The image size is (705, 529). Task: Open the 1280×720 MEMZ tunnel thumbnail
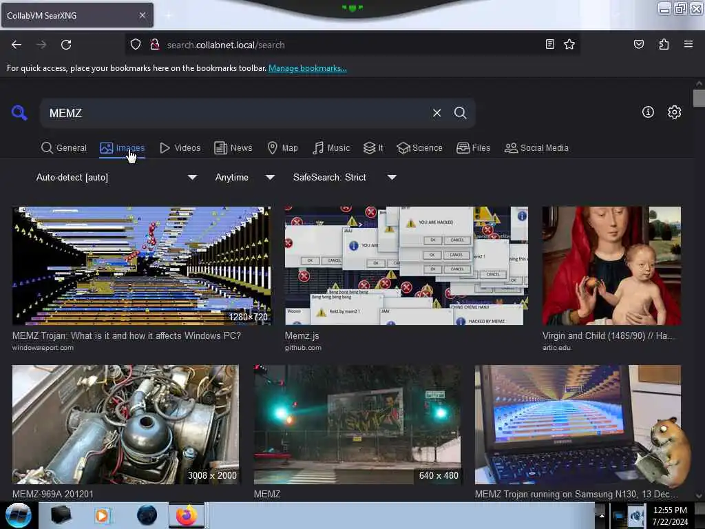(x=141, y=266)
